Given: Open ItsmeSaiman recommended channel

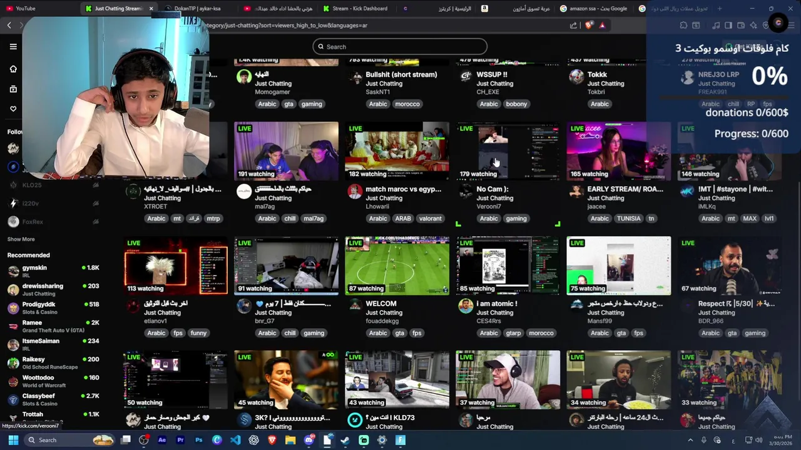Looking at the screenshot, I should click(x=53, y=344).
